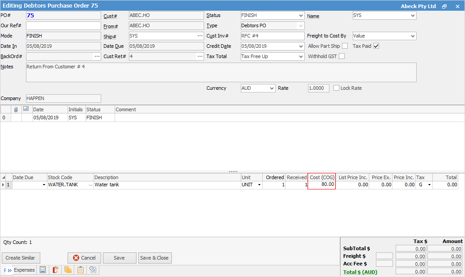The width and height of the screenshot is (465, 277).
Task: Open the clipboard tab icon
Action: [x=81, y=270]
